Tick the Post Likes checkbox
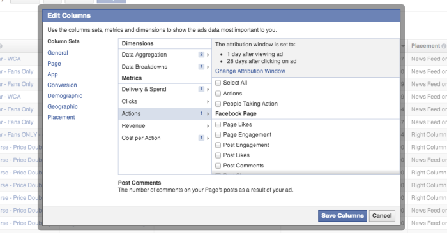Image resolution: width=447 pixels, height=233 pixels. click(x=218, y=155)
